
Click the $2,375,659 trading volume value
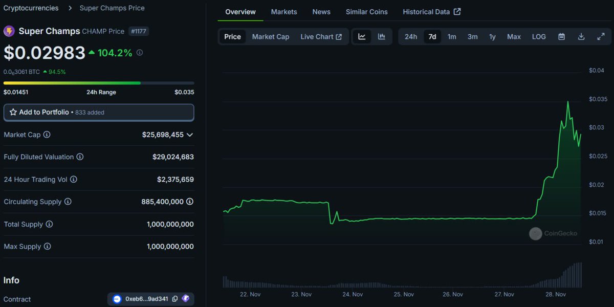click(x=176, y=180)
